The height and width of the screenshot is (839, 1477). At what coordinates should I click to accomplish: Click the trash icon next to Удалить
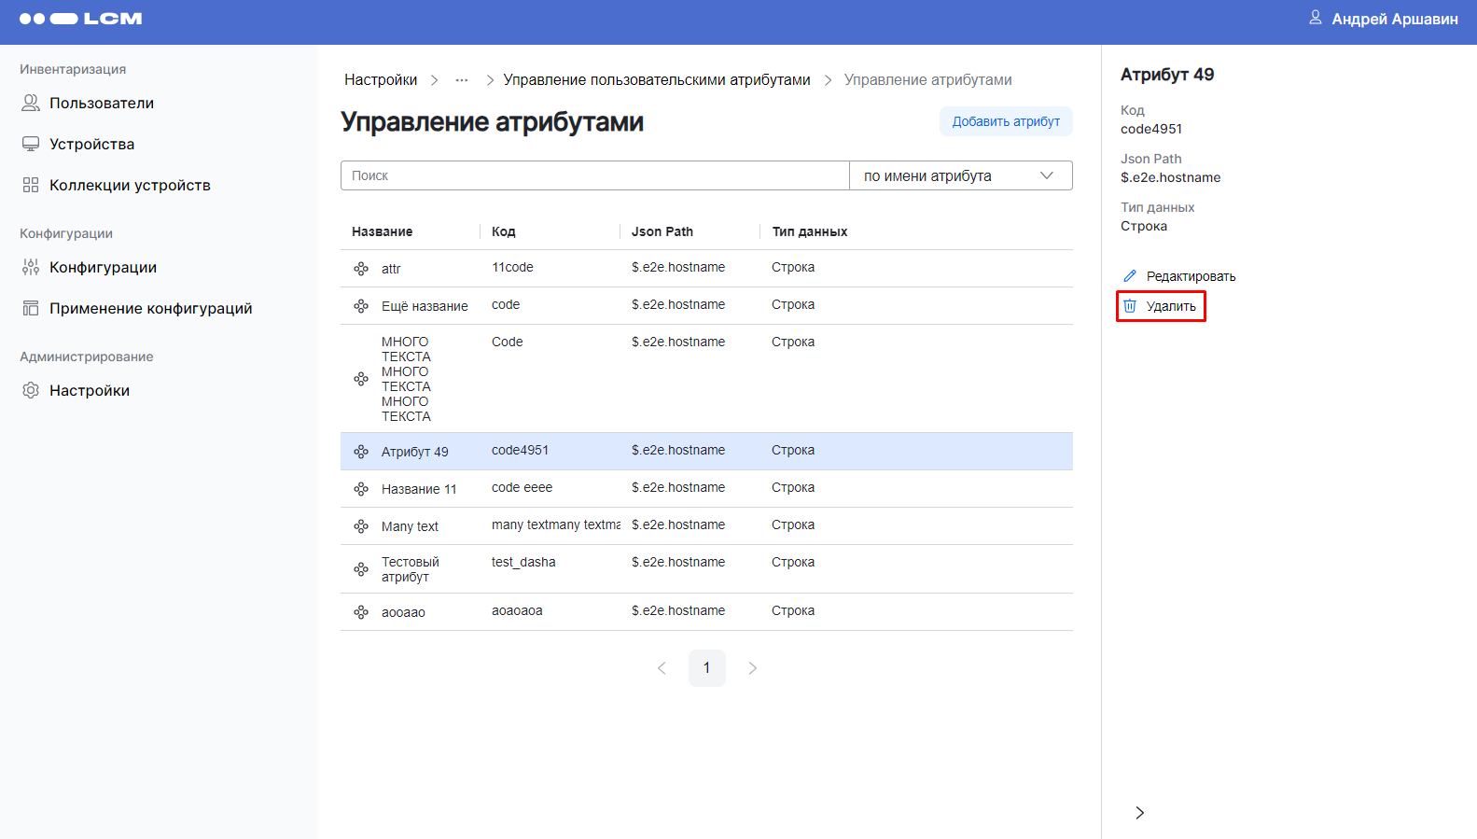(x=1130, y=306)
